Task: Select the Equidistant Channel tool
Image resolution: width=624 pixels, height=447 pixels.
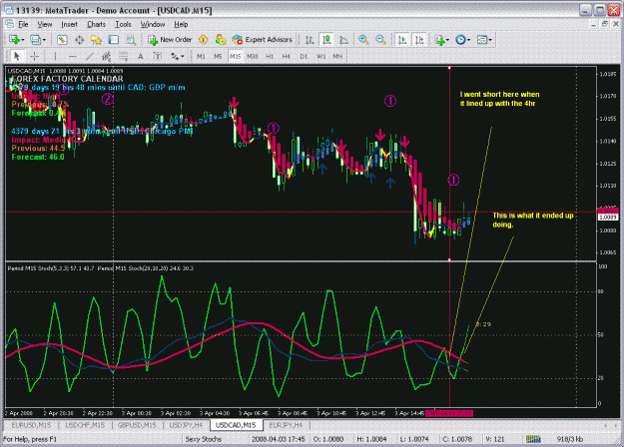Action: pyautogui.click(x=106, y=56)
